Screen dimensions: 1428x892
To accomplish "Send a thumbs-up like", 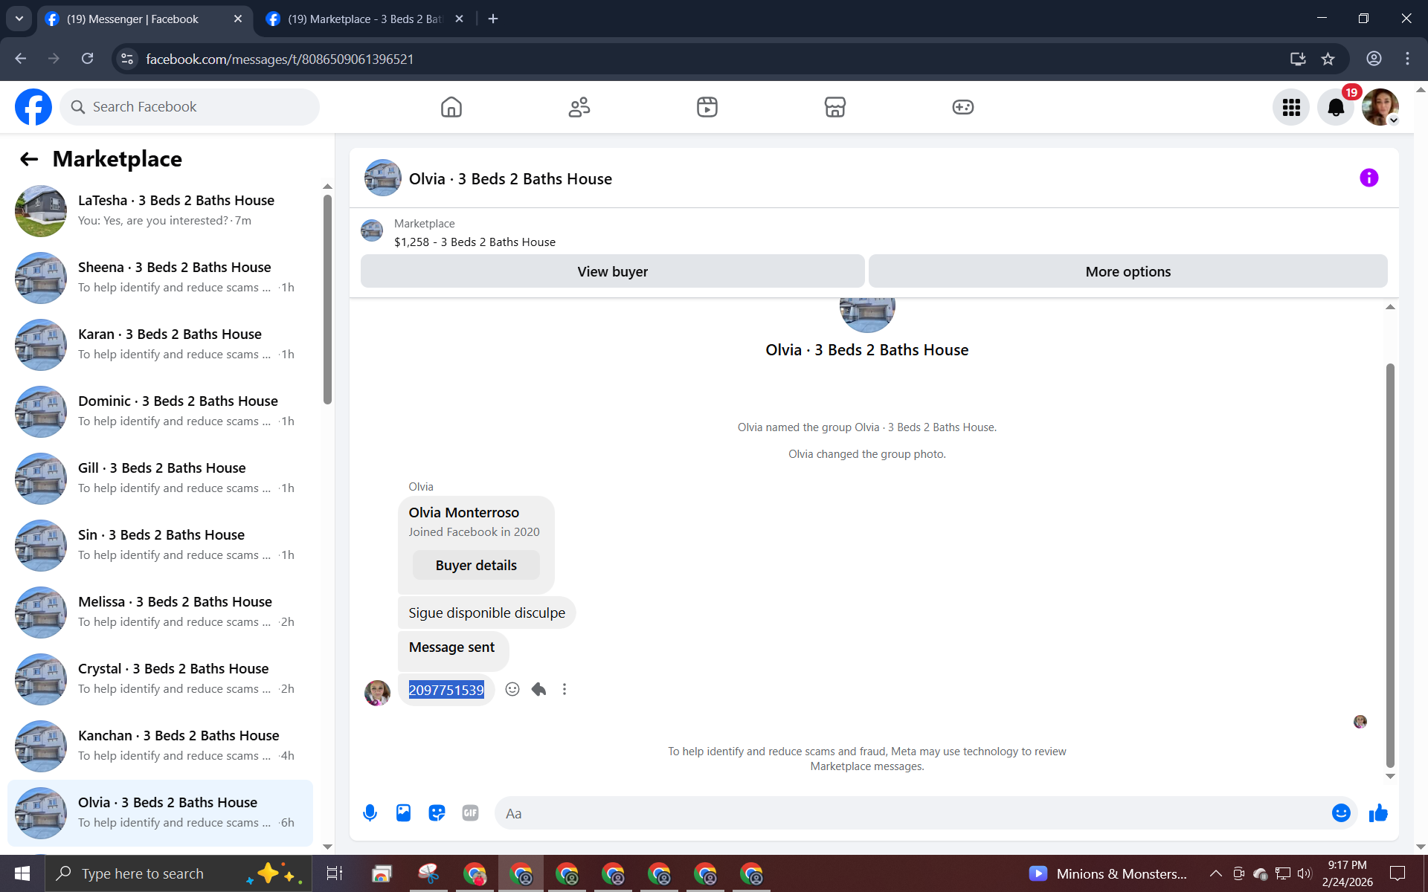I will coord(1378,813).
